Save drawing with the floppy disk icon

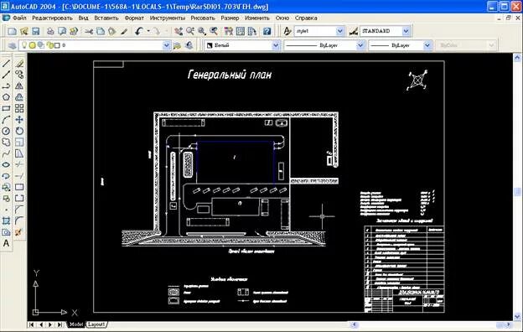point(35,31)
